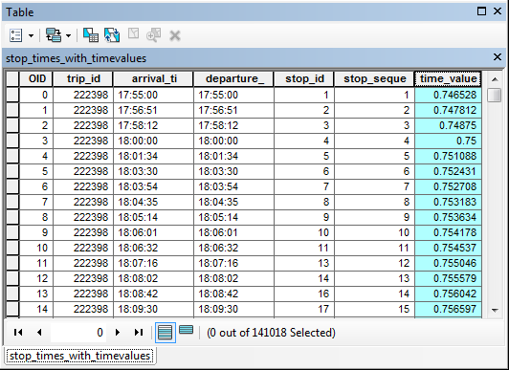Open the Table Options menu icon

(x=15, y=35)
